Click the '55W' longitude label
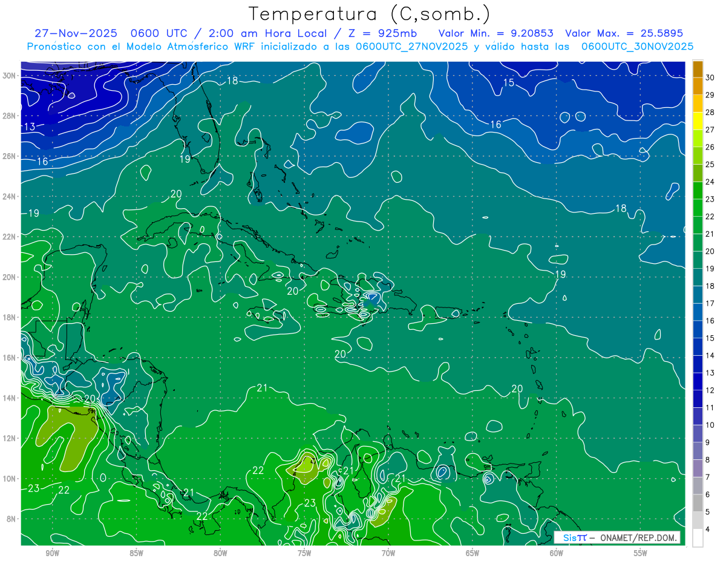Image resolution: width=726 pixels, height=561 pixels. (641, 554)
